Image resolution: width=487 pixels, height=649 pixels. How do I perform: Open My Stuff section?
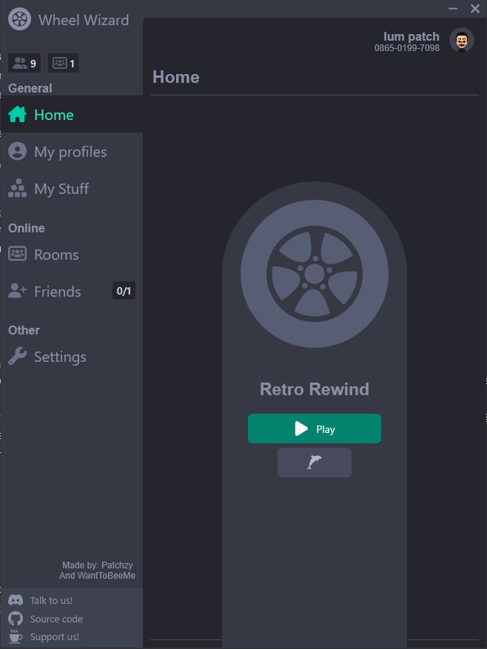click(x=61, y=189)
